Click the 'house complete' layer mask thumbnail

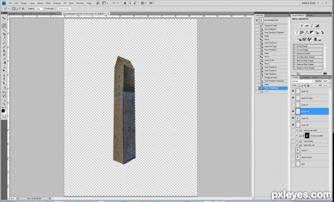307,135
